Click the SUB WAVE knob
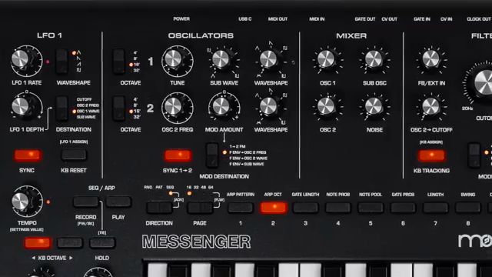Image resolution: width=492 pixels, height=277 pixels. (222, 60)
